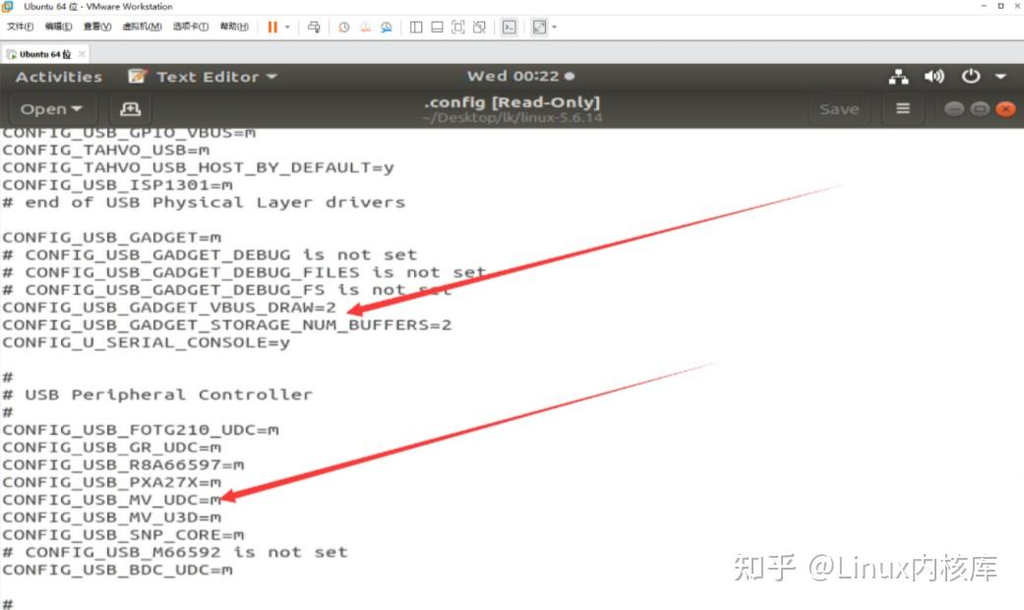Toggle the power menu in top bar

[x=971, y=76]
